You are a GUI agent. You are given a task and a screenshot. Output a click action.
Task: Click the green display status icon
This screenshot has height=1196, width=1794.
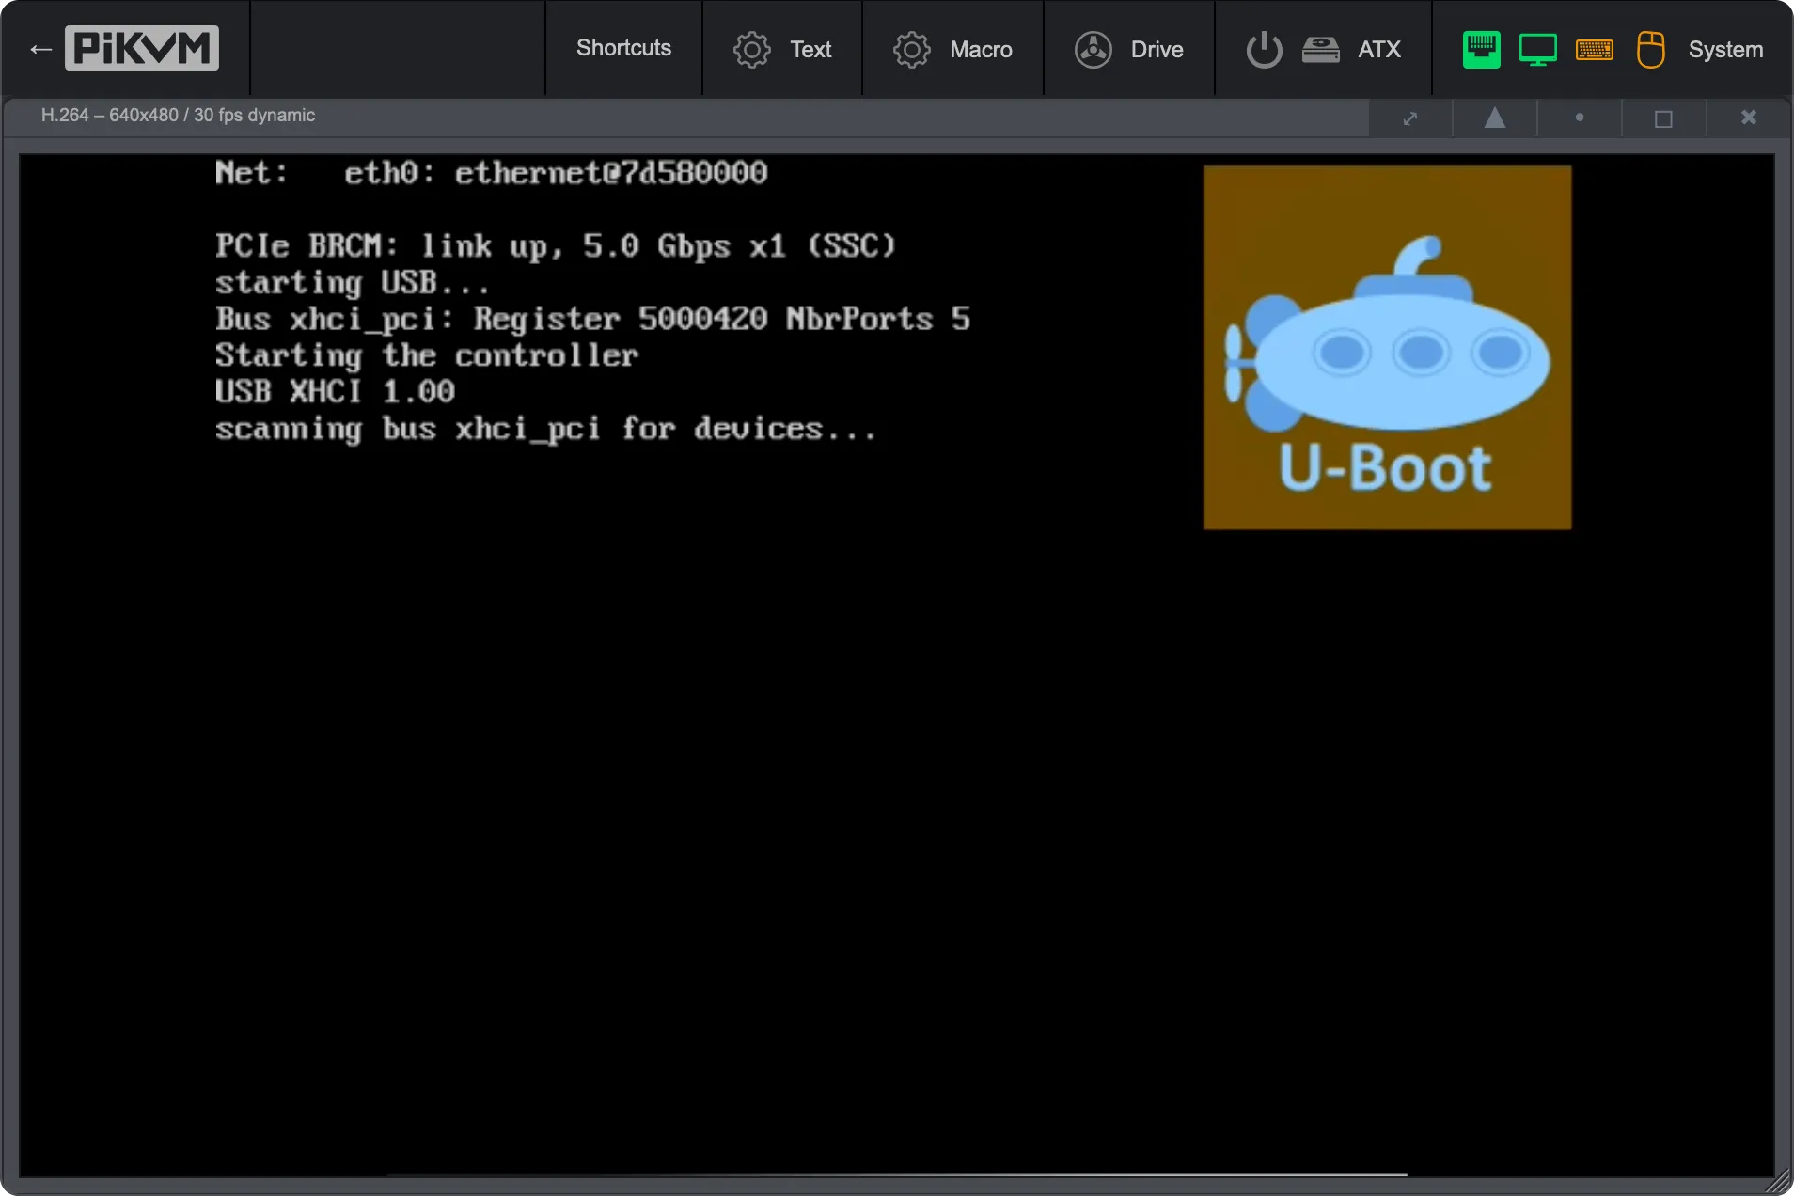pos(1537,49)
